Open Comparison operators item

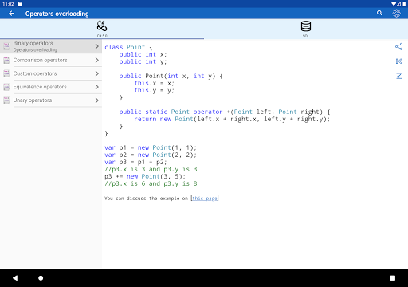pos(51,60)
